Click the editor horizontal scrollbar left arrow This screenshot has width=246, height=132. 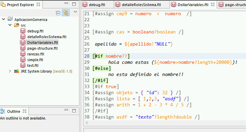(87, 123)
